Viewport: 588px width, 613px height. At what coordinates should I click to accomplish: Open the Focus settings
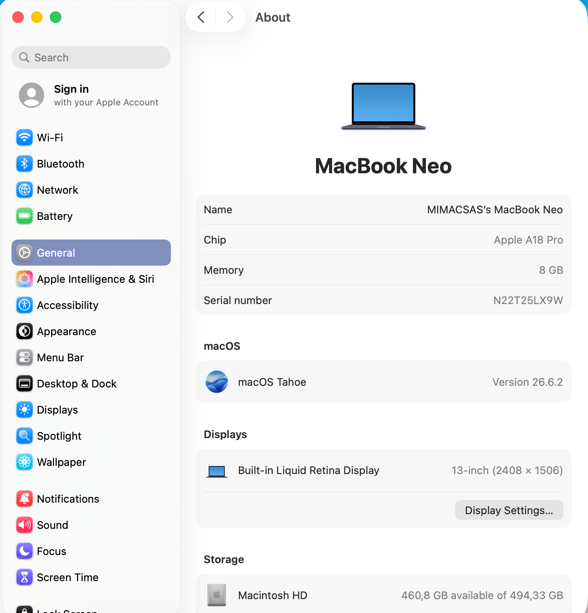point(91,551)
